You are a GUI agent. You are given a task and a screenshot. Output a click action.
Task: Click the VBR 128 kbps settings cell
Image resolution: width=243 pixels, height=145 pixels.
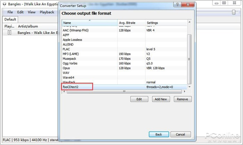(x=156, y=68)
